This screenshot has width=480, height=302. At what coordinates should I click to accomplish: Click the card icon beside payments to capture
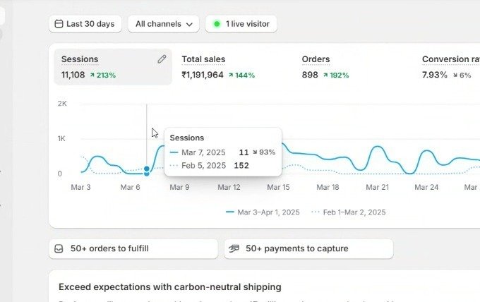pyautogui.click(x=234, y=248)
